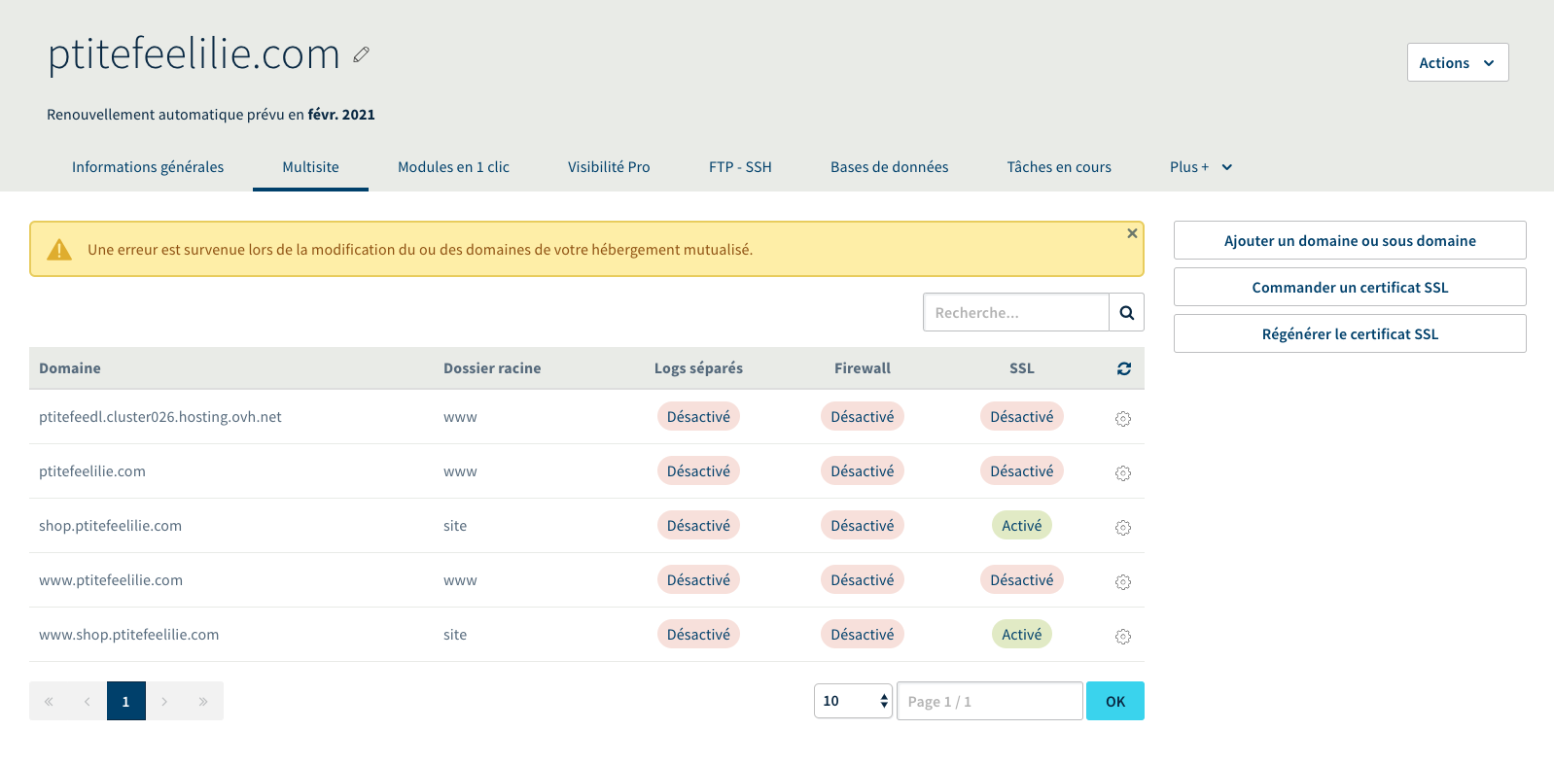Click Régénérer le certificat SSL button

[1349, 334]
